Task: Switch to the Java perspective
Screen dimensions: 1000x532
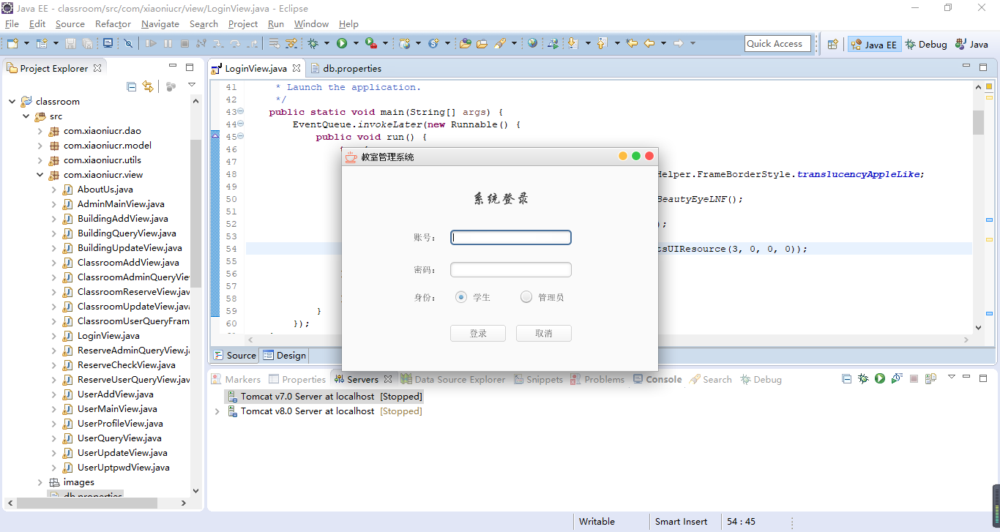Action: pyautogui.click(x=971, y=44)
